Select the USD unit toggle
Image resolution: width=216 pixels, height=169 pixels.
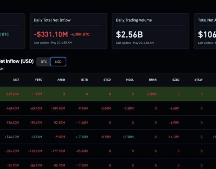(x=58, y=62)
